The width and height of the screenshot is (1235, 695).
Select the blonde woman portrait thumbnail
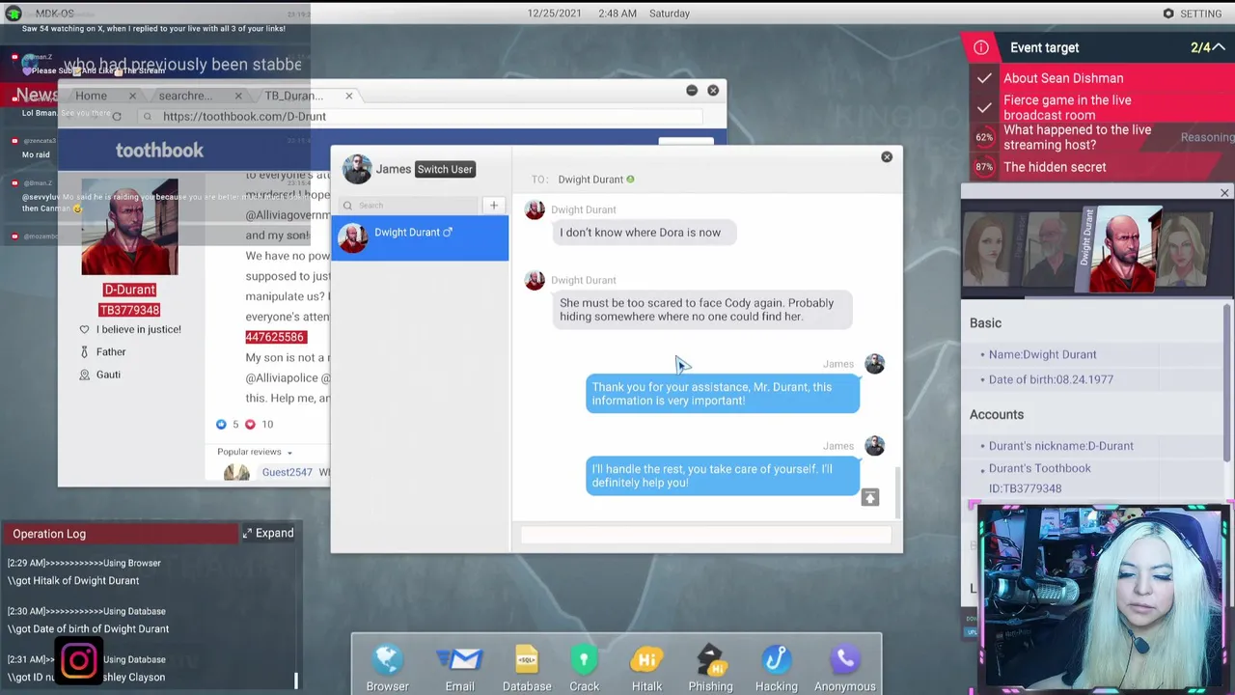[1186, 249]
